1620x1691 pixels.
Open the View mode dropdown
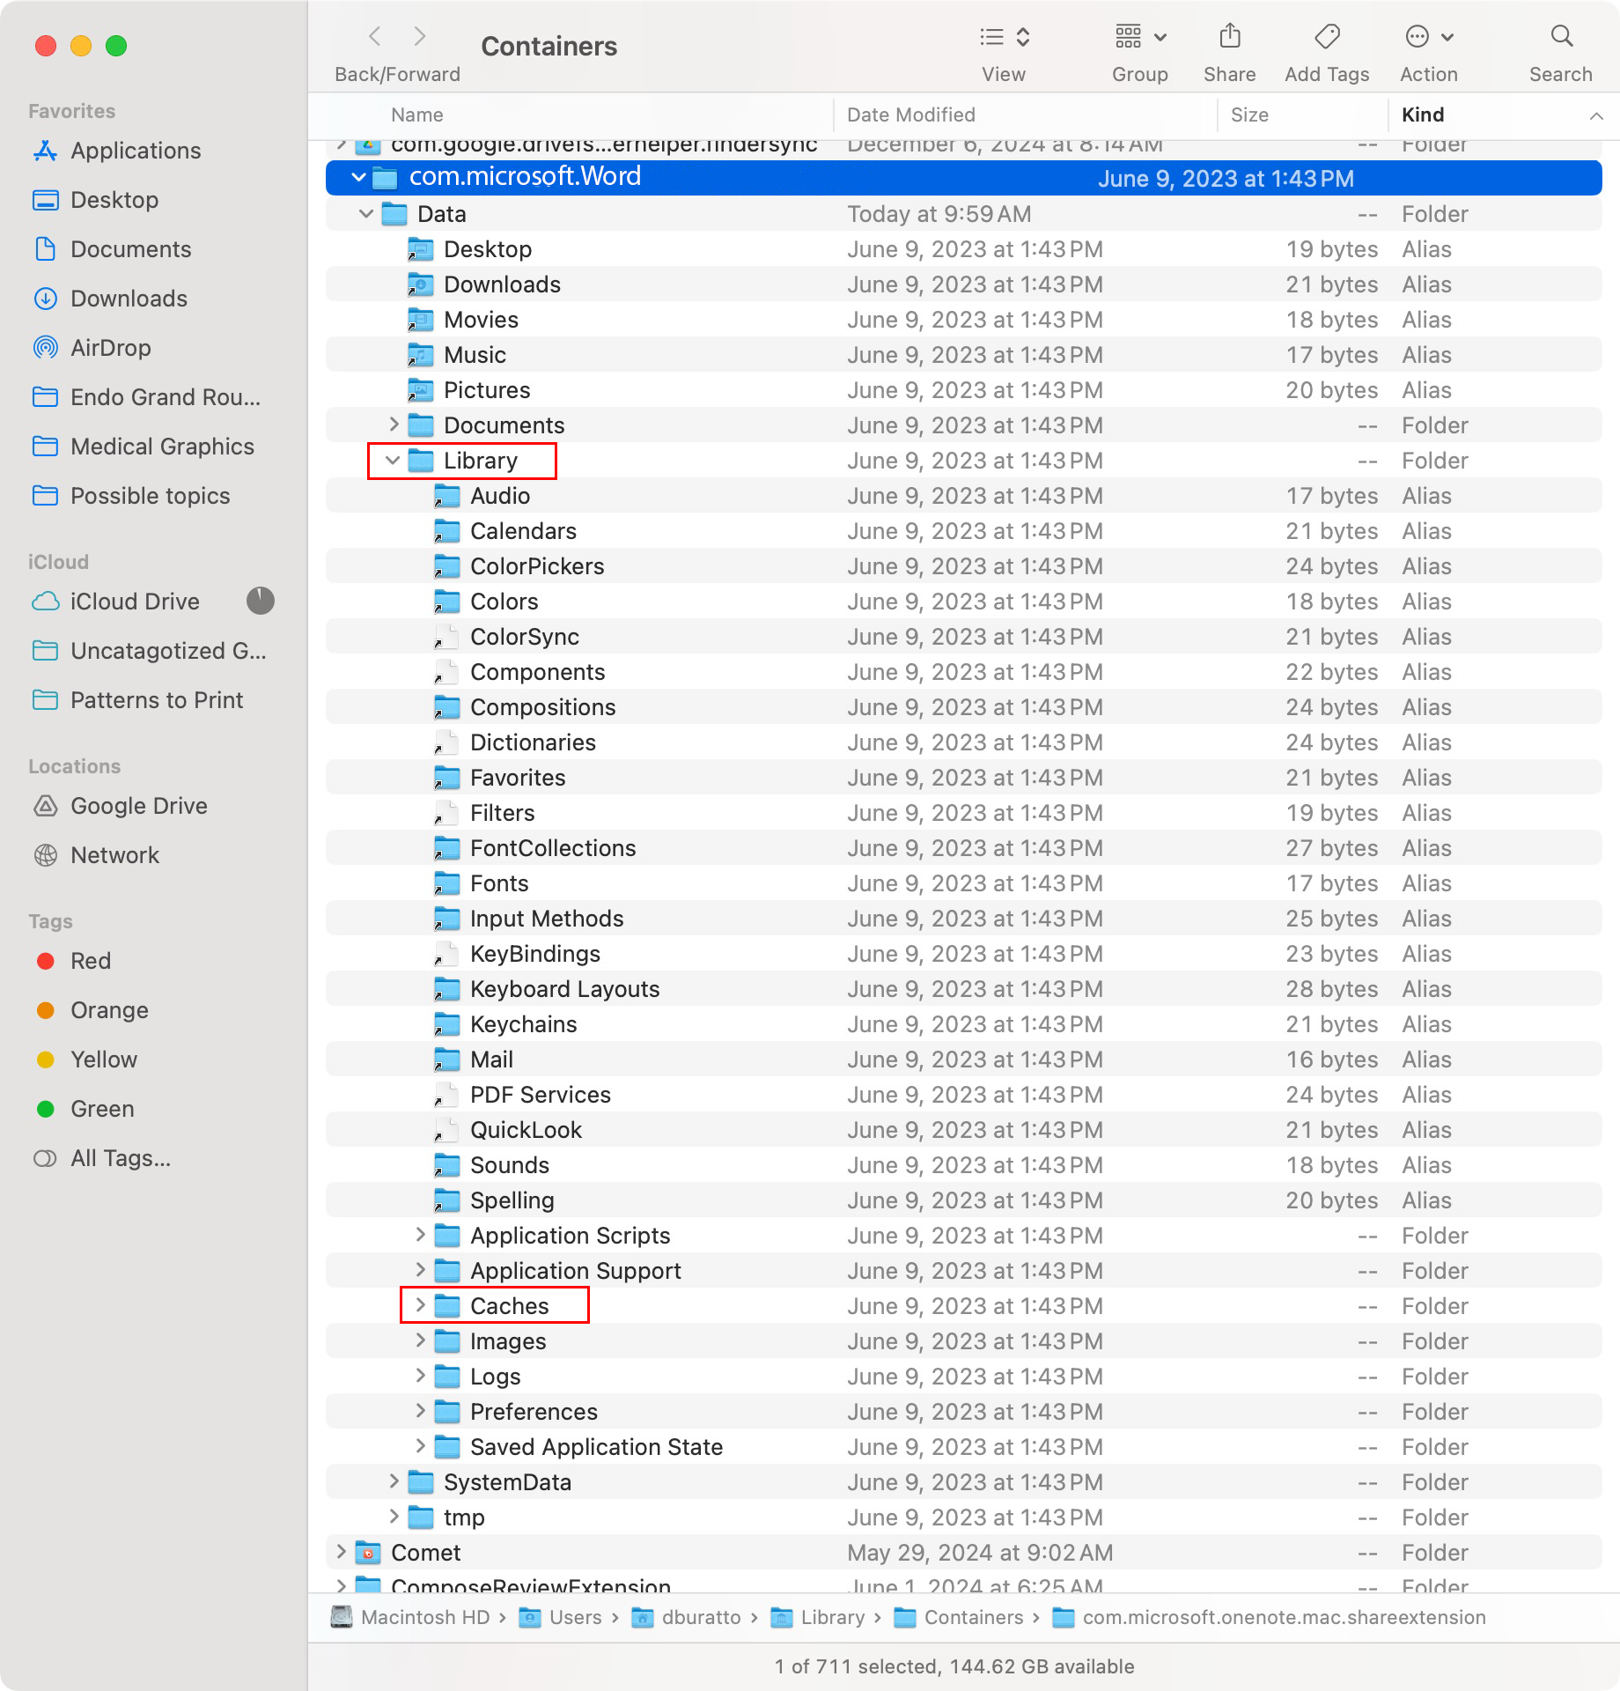tap(1004, 37)
